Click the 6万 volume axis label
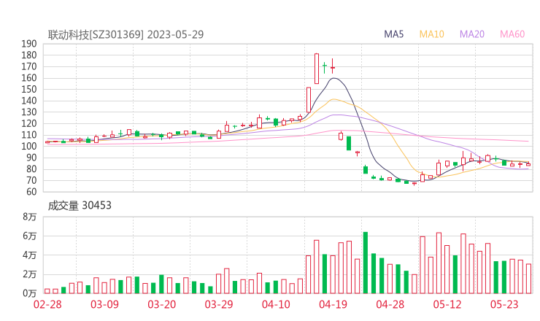This screenshot has height=321, width=540. tap(30, 236)
